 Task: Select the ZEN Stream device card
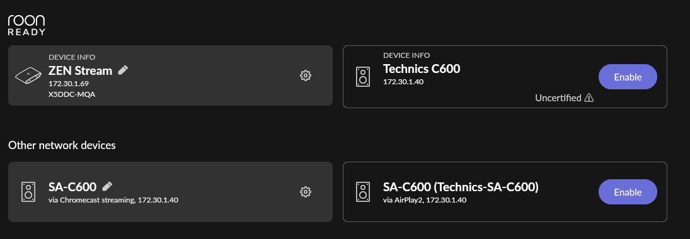click(x=170, y=75)
